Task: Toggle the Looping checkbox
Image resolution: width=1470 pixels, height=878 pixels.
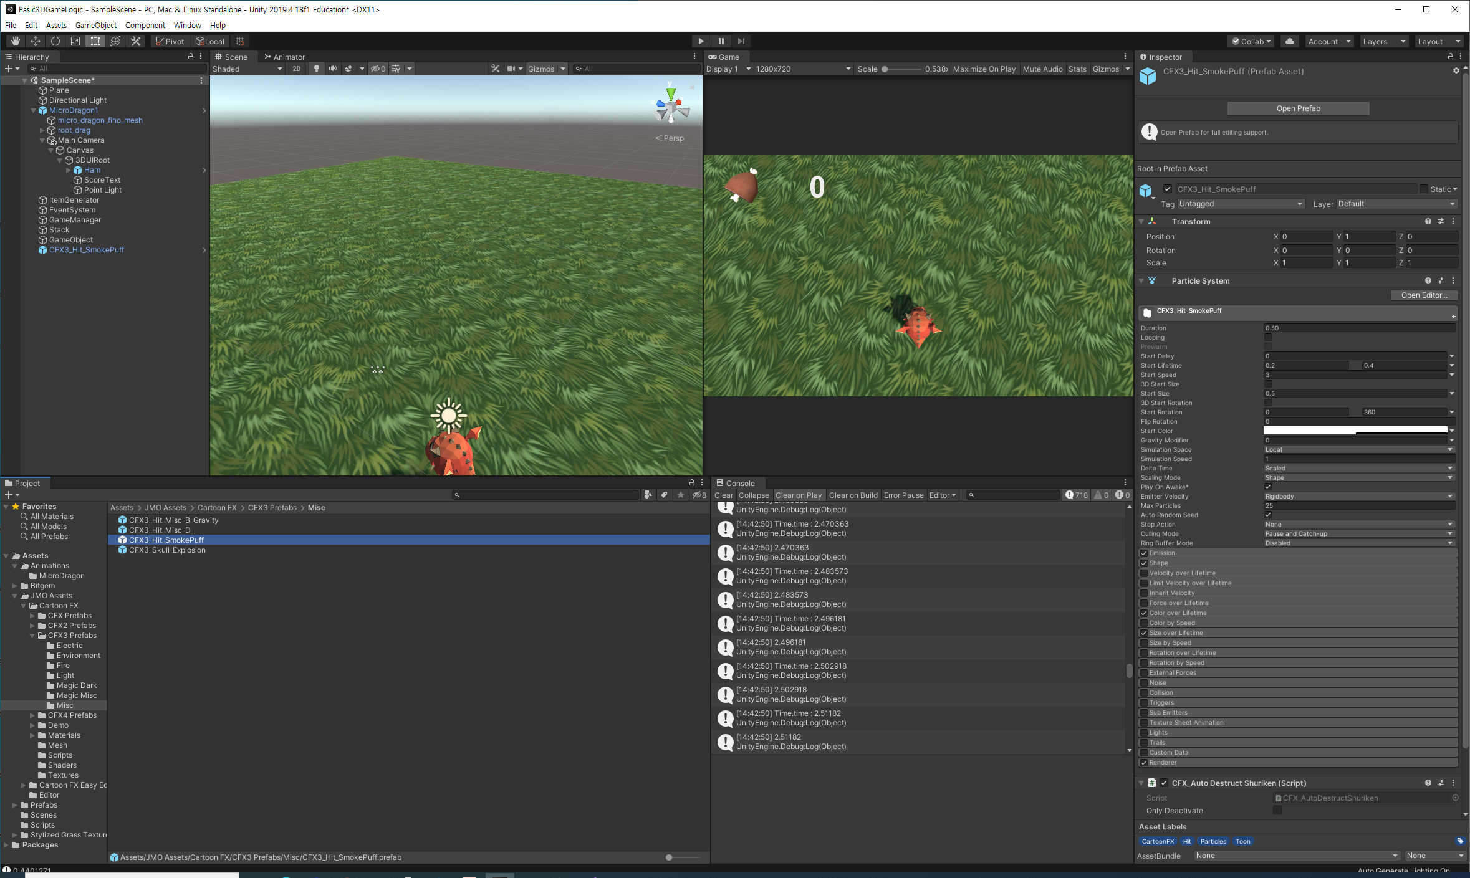Action: tap(1267, 337)
